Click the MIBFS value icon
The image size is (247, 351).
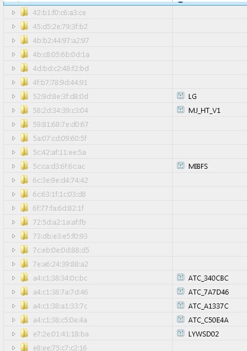pyautogui.click(x=180, y=165)
